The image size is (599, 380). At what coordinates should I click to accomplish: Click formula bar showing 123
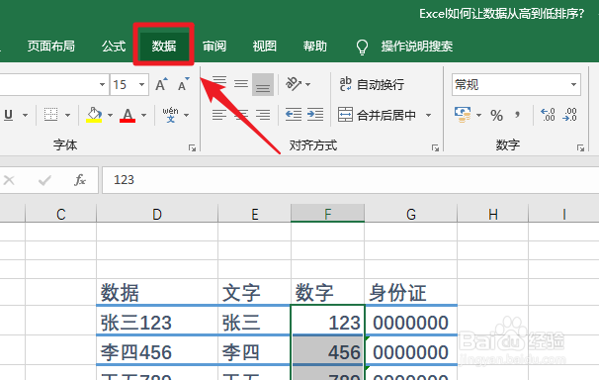point(350,180)
